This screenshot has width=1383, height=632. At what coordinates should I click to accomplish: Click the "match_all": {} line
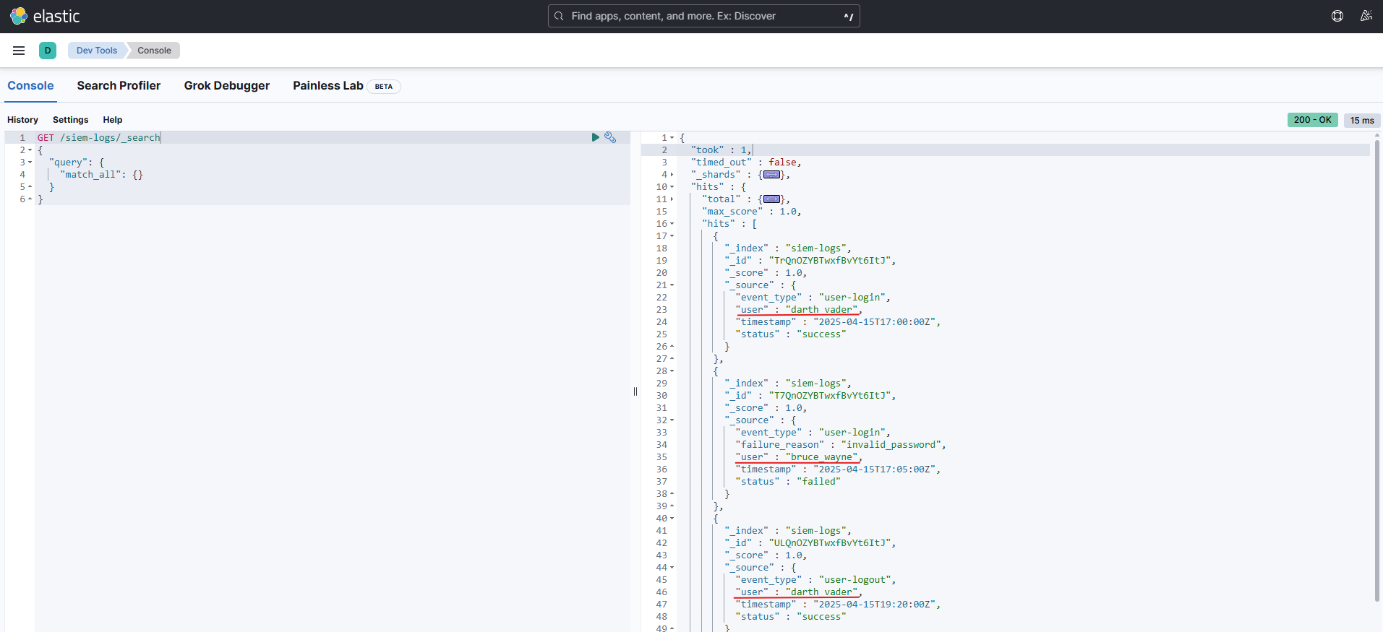tap(102, 175)
